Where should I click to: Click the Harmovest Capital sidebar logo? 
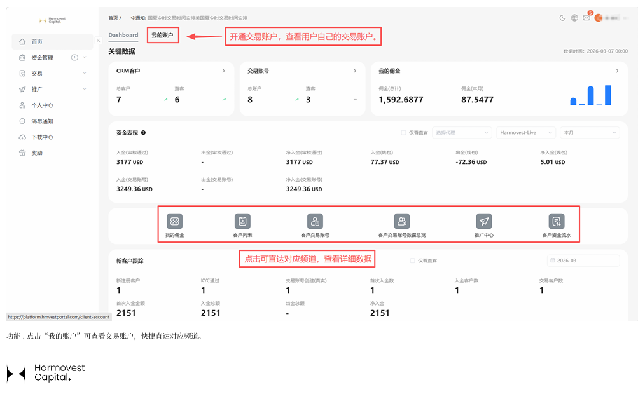pyautogui.click(x=53, y=20)
